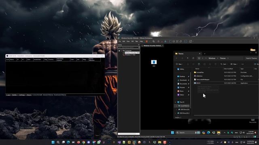Image resolution: width=259 pixels, height=145 pixels.
Task: Sort files by Date modified column header
Action: (x=228, y=69)
